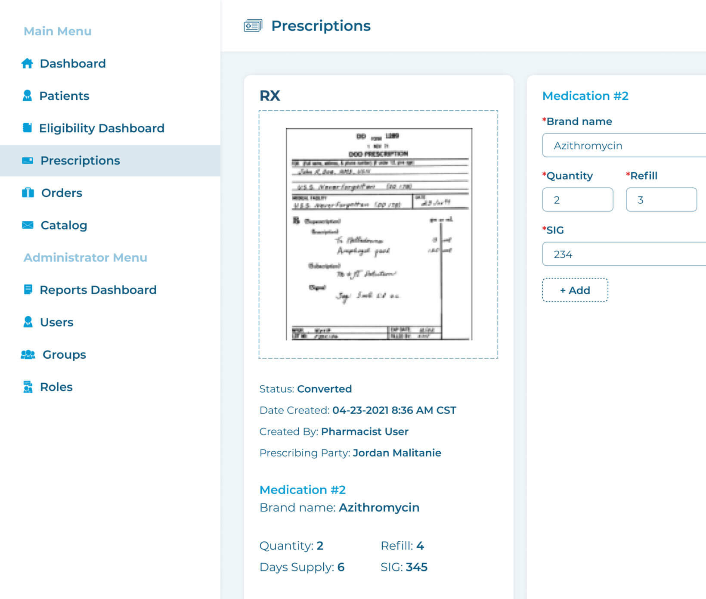The height and width of the screenshot is (599, 706).
Task: Click the *Brand name field label
Action: 577,121
